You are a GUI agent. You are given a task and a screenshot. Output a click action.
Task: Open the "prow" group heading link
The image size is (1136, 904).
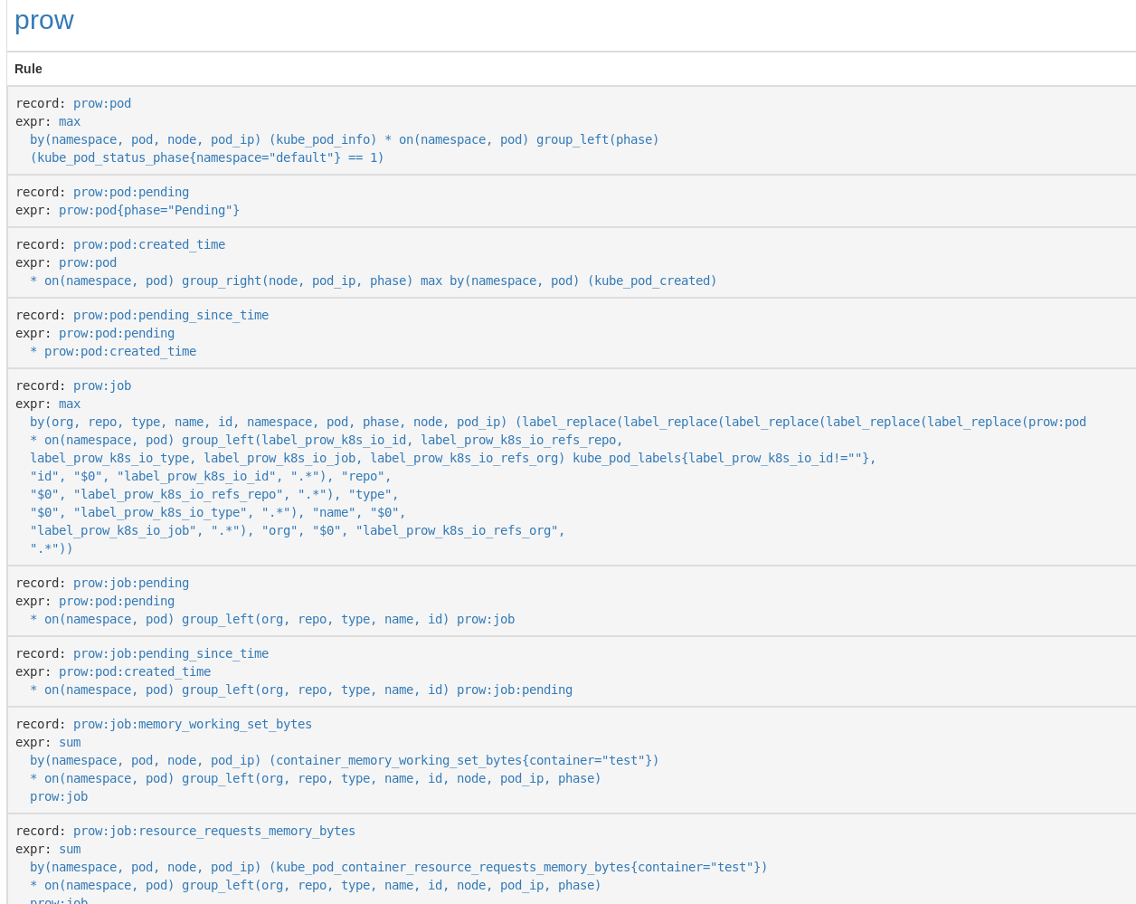coord(43,20)
